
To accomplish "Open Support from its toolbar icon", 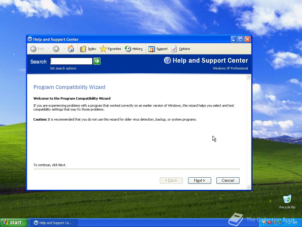I will (x=151, y=49).
